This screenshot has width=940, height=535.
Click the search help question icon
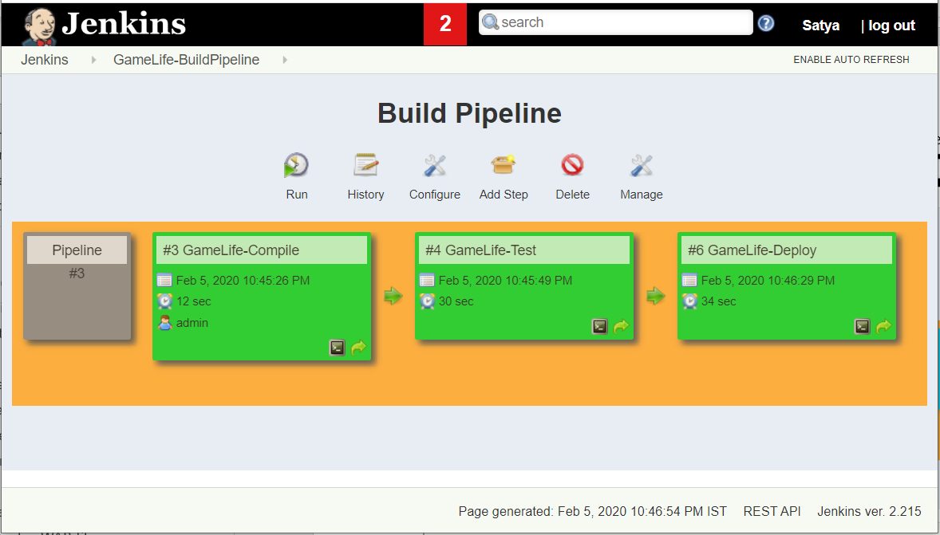pos(766,23)
